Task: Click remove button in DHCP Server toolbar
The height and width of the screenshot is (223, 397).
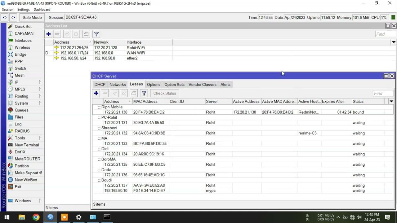Action: tap(105, 93)
